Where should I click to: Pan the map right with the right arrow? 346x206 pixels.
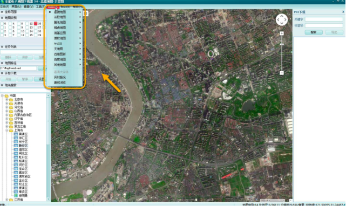[286, 19]
